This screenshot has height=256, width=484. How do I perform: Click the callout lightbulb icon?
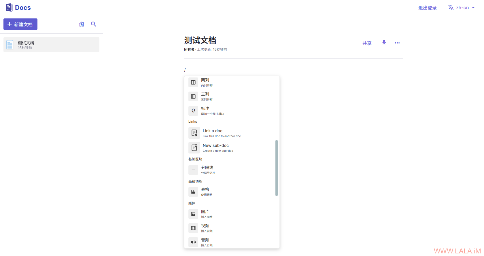pyautogui.click(x=193, y=111)
